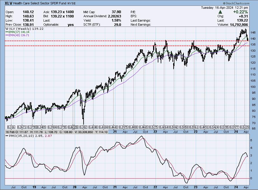The height and width of the screenshot is (190, 258).
Task: Click the dividend box 0.3409
Action: pos(41,127)
